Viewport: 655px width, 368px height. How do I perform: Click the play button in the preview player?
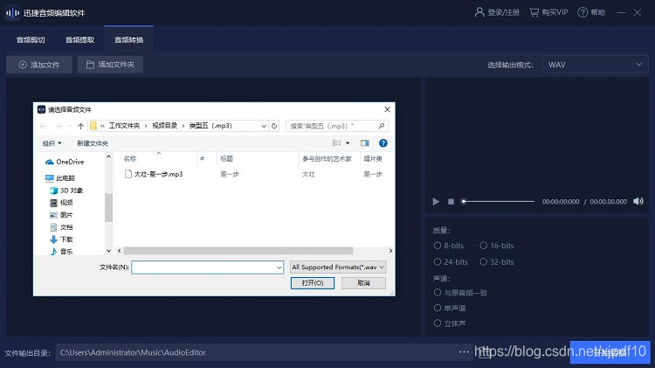(436, 202)
